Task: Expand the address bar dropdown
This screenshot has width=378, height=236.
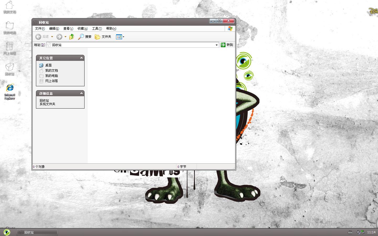Action: (217, 45)
